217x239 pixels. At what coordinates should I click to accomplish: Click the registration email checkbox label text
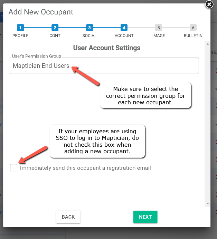85,168
